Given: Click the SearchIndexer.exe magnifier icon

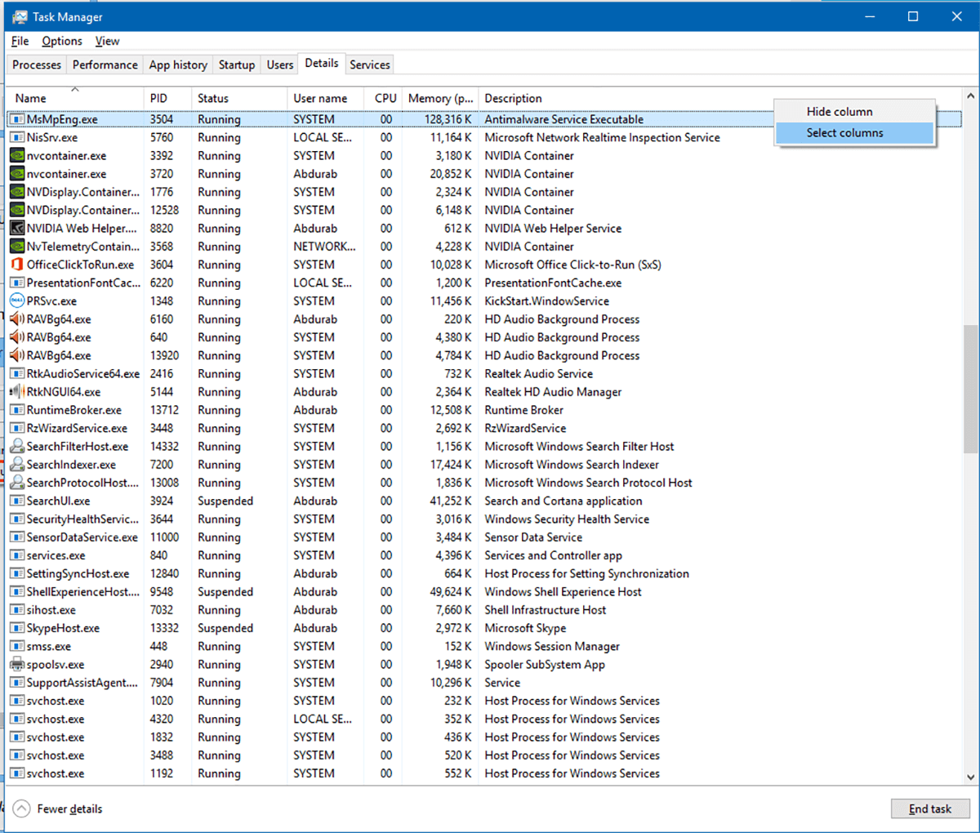Looking at the screenshot, I should pyautogui.click(x=16, y=465).
